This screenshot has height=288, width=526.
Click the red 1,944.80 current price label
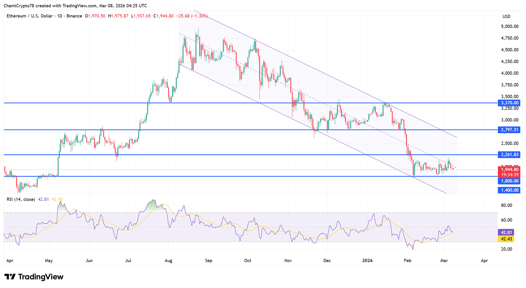[509, 170]
